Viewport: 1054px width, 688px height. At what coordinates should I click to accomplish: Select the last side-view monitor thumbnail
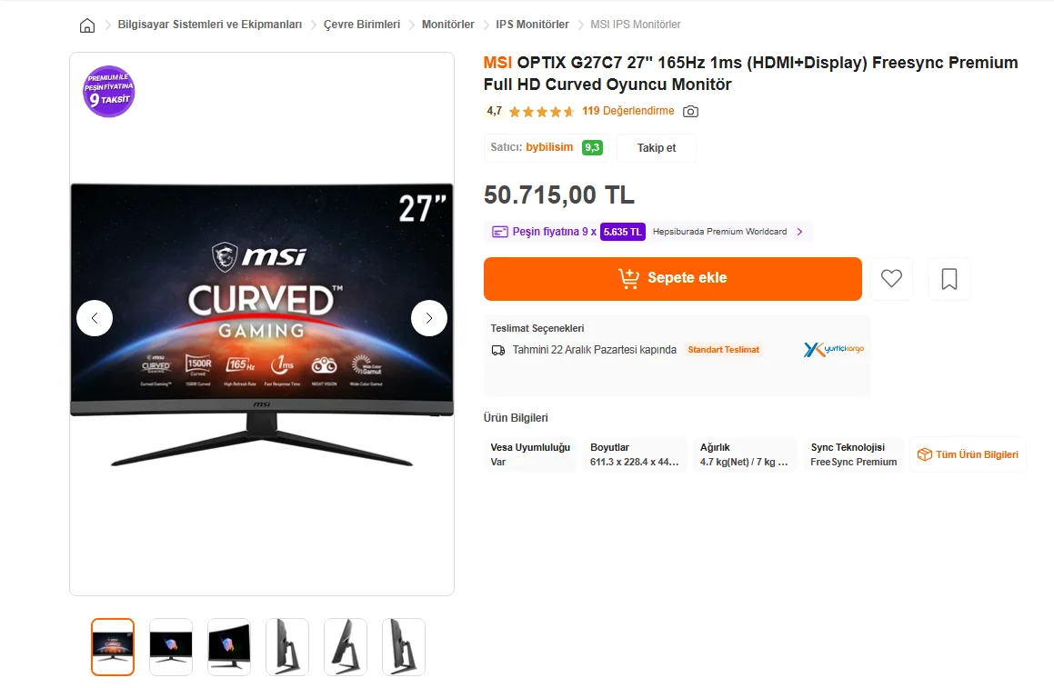pyautogui.click(x=403, y=647)
